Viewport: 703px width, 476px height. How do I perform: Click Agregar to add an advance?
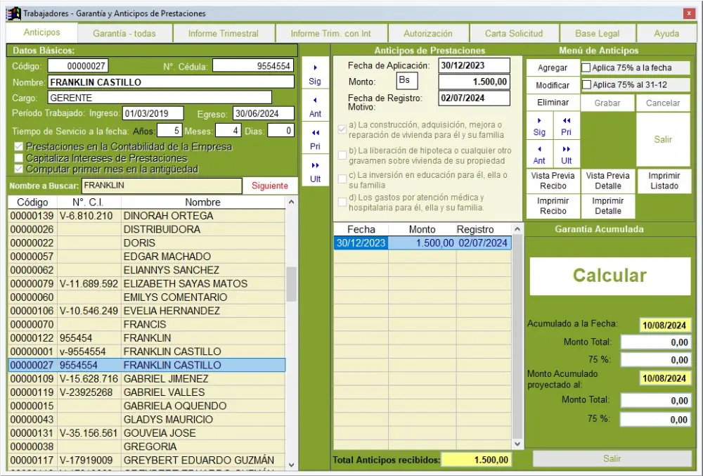coord(553,68)
